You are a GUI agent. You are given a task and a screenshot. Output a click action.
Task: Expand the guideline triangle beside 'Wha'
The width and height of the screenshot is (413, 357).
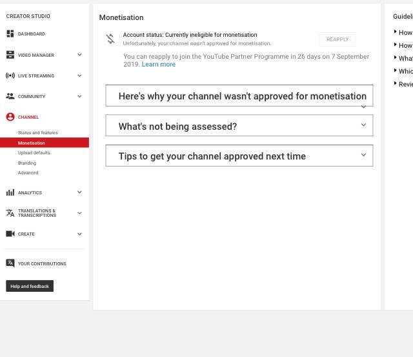point(395,57)
